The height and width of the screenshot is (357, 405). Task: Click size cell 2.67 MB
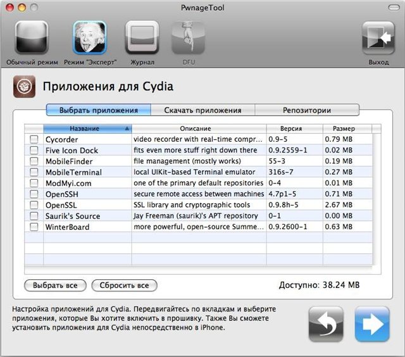click(x=339, y=205)
